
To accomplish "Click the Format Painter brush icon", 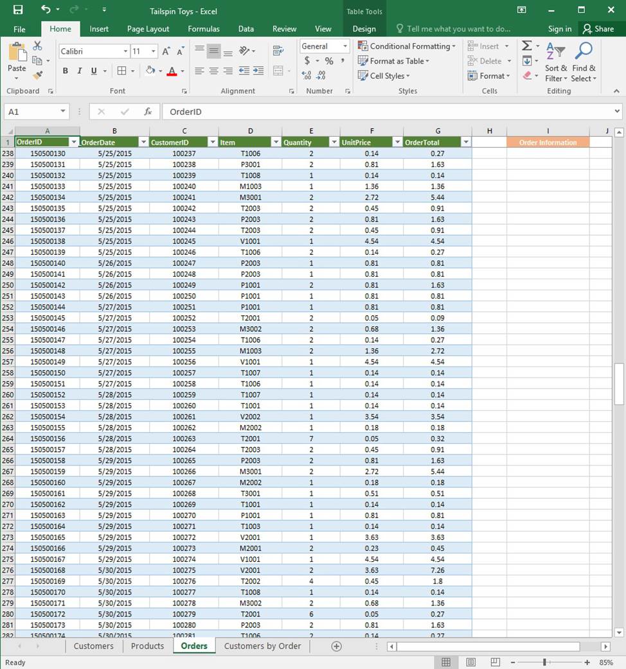I will click(37, 75).
